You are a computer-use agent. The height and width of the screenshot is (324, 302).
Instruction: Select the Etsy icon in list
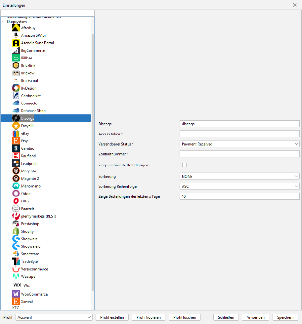tap(16, 141)
